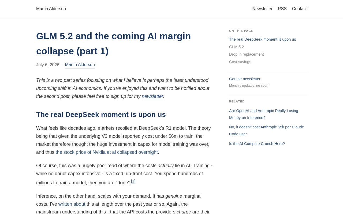Click 'Get the newsletter' in sidebar

pos(245,79)
